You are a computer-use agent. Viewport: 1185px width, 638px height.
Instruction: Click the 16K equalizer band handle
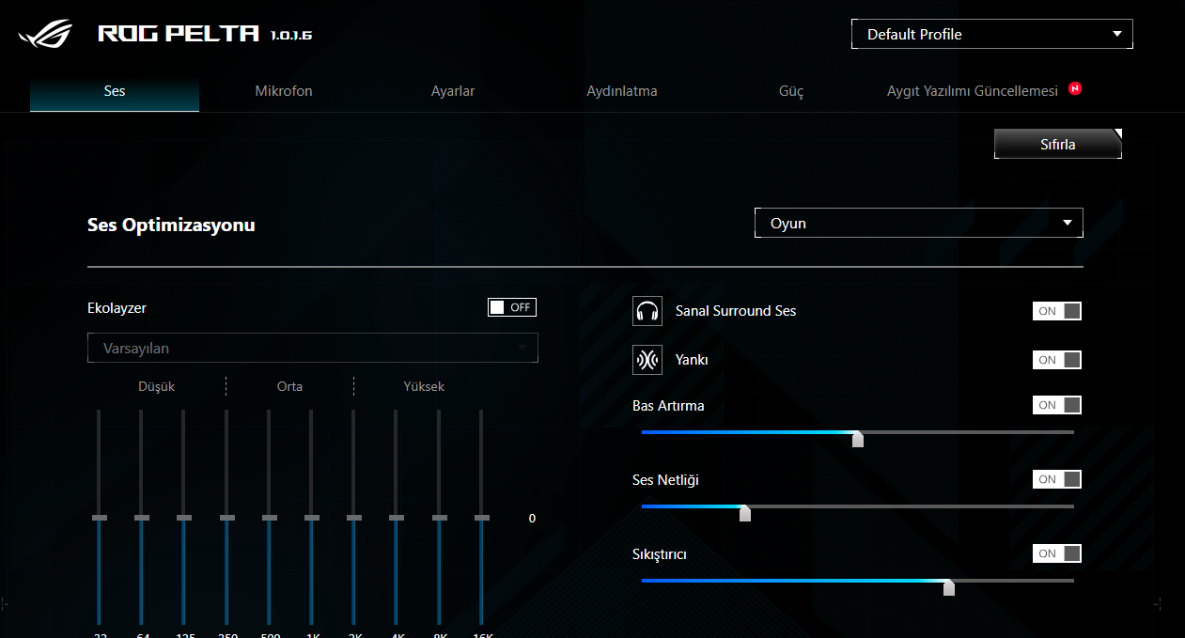pos(482,518)
